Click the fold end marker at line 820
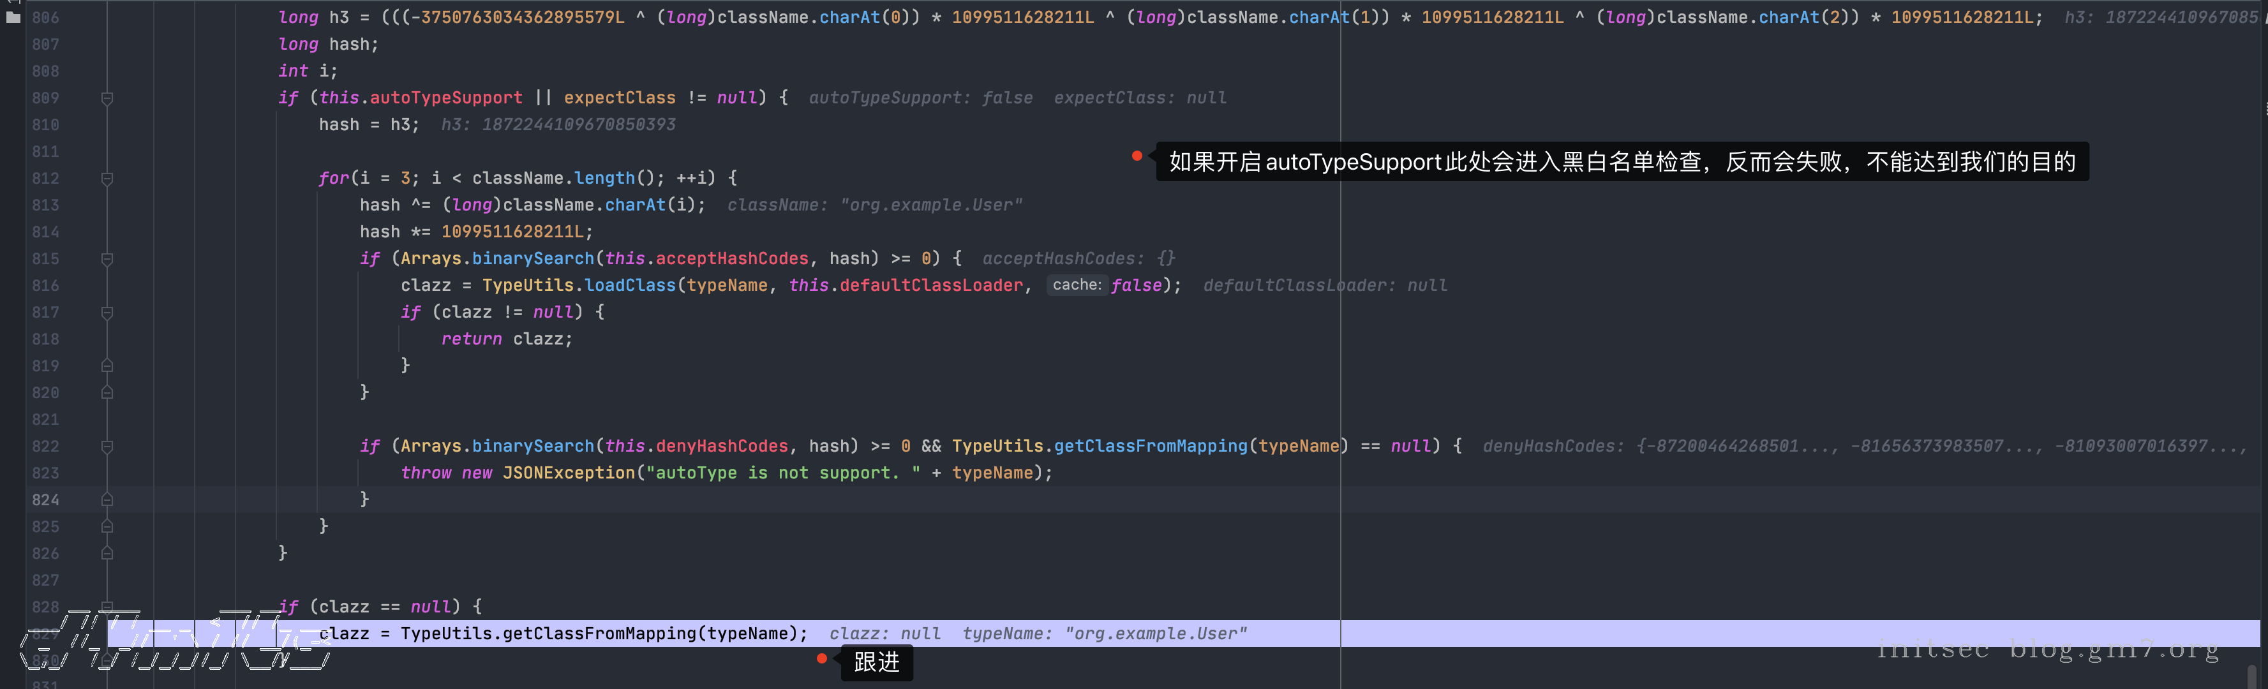This screenshot has height=689, width=2268. [107, 392]
